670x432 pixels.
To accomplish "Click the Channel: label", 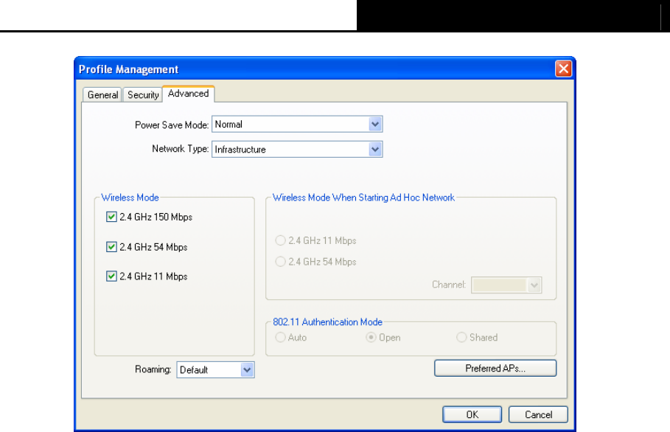I will click(x=449, y=285).
